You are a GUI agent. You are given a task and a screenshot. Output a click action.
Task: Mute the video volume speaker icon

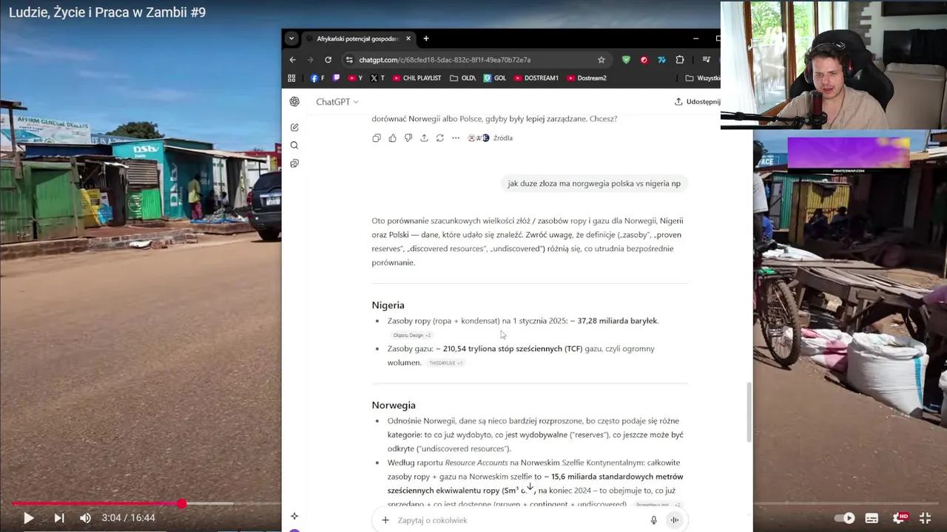(x=85, y=518)
